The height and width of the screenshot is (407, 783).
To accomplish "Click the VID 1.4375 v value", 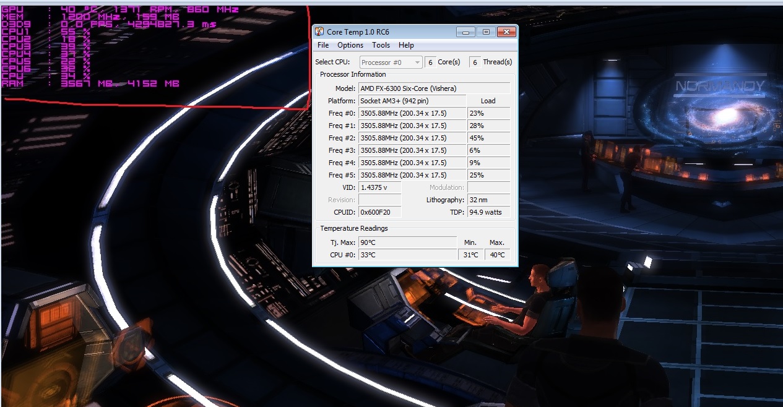I will (x=380, y=187).
